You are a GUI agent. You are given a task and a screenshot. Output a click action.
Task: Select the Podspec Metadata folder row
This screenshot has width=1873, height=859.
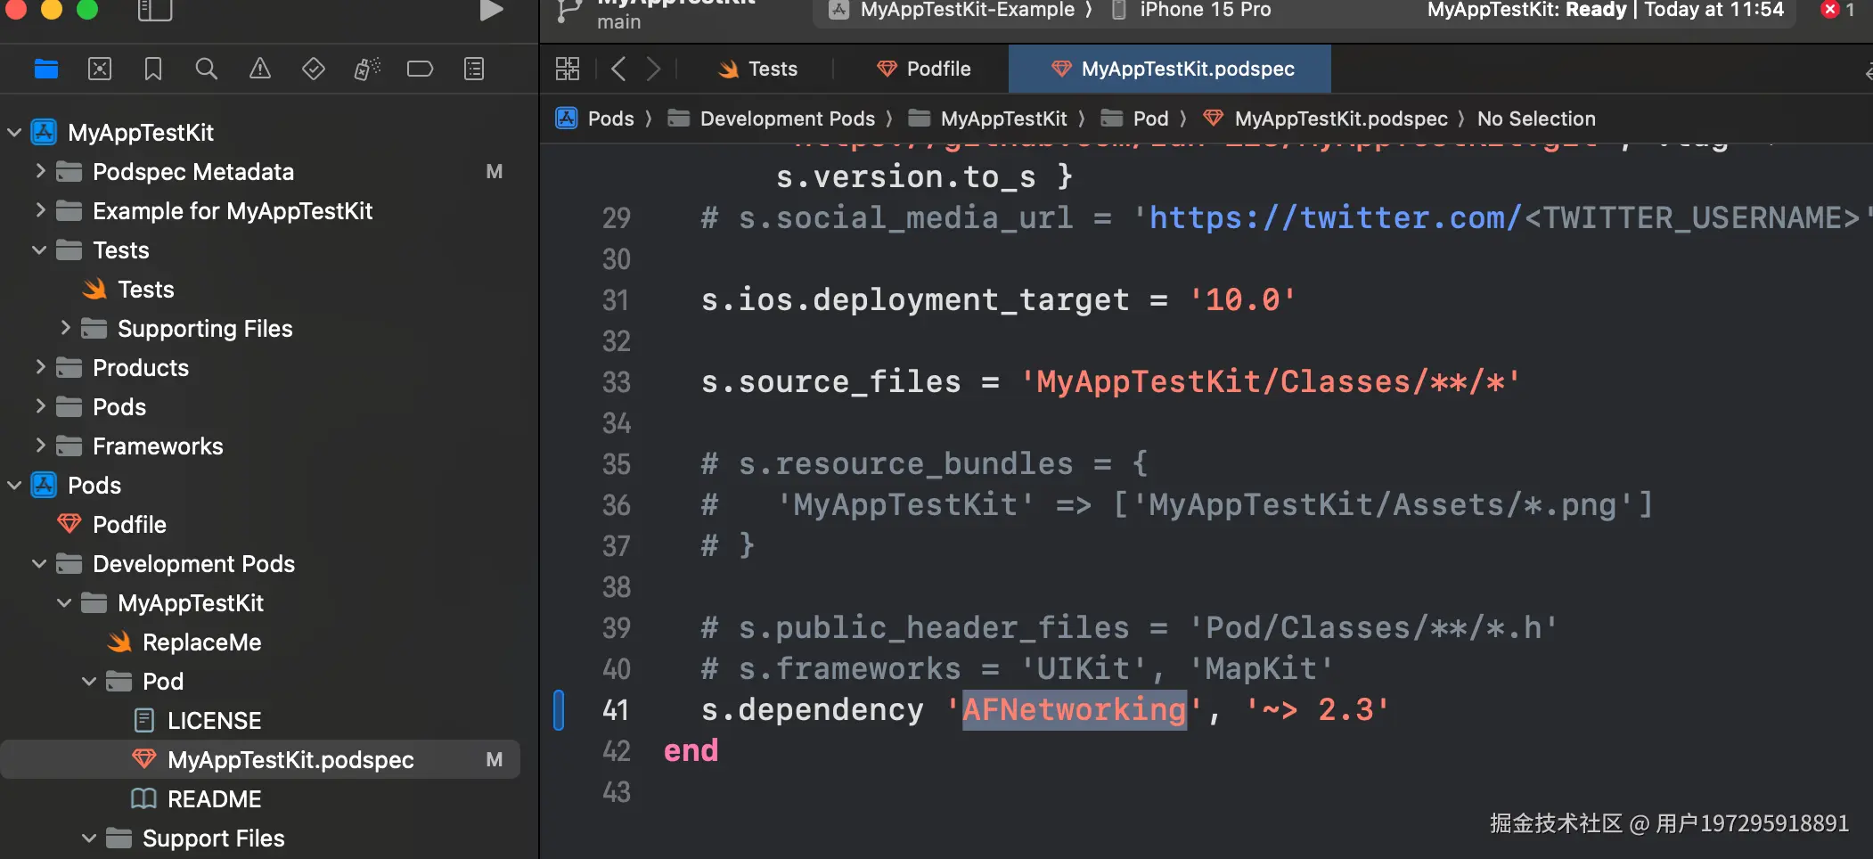pos(260,172)
